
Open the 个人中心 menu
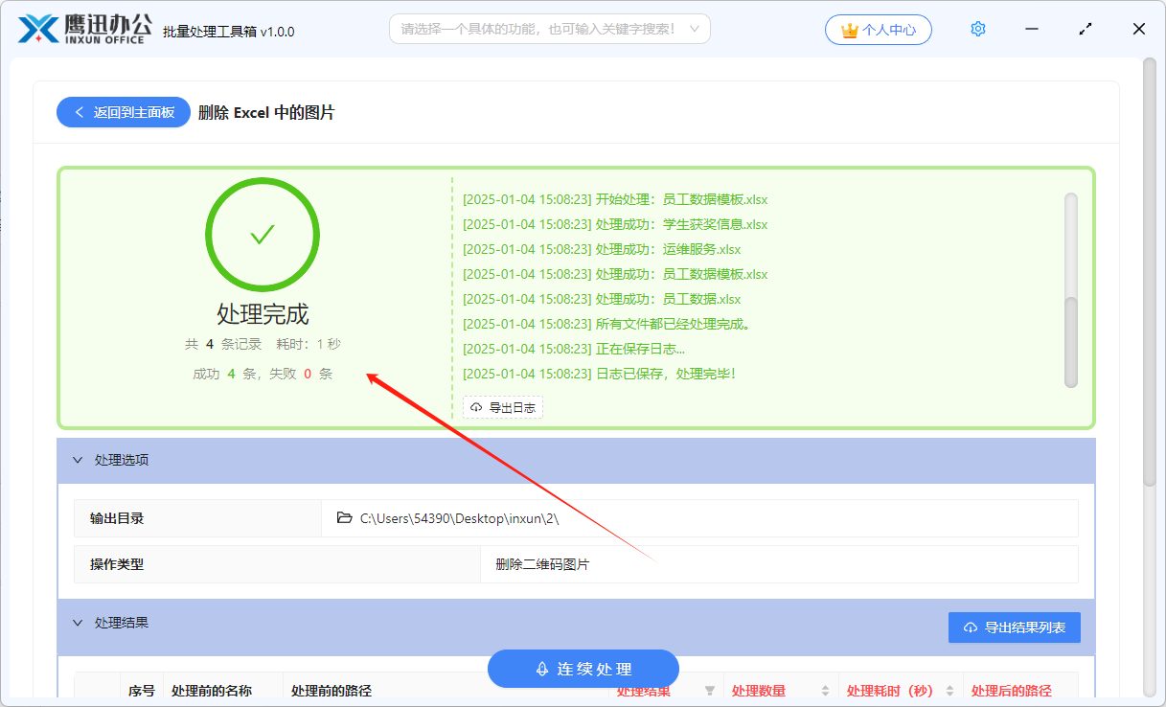[x=879, y=30]
